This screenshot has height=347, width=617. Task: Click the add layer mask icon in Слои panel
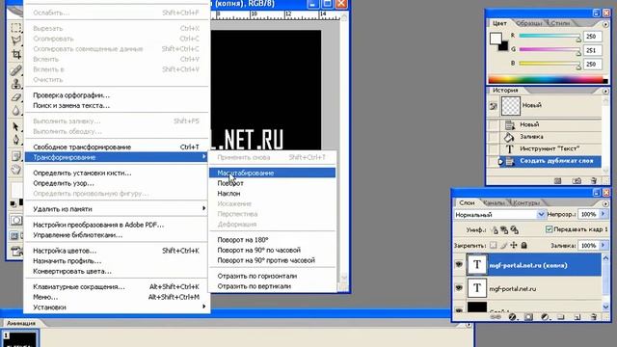coord(528,317)
